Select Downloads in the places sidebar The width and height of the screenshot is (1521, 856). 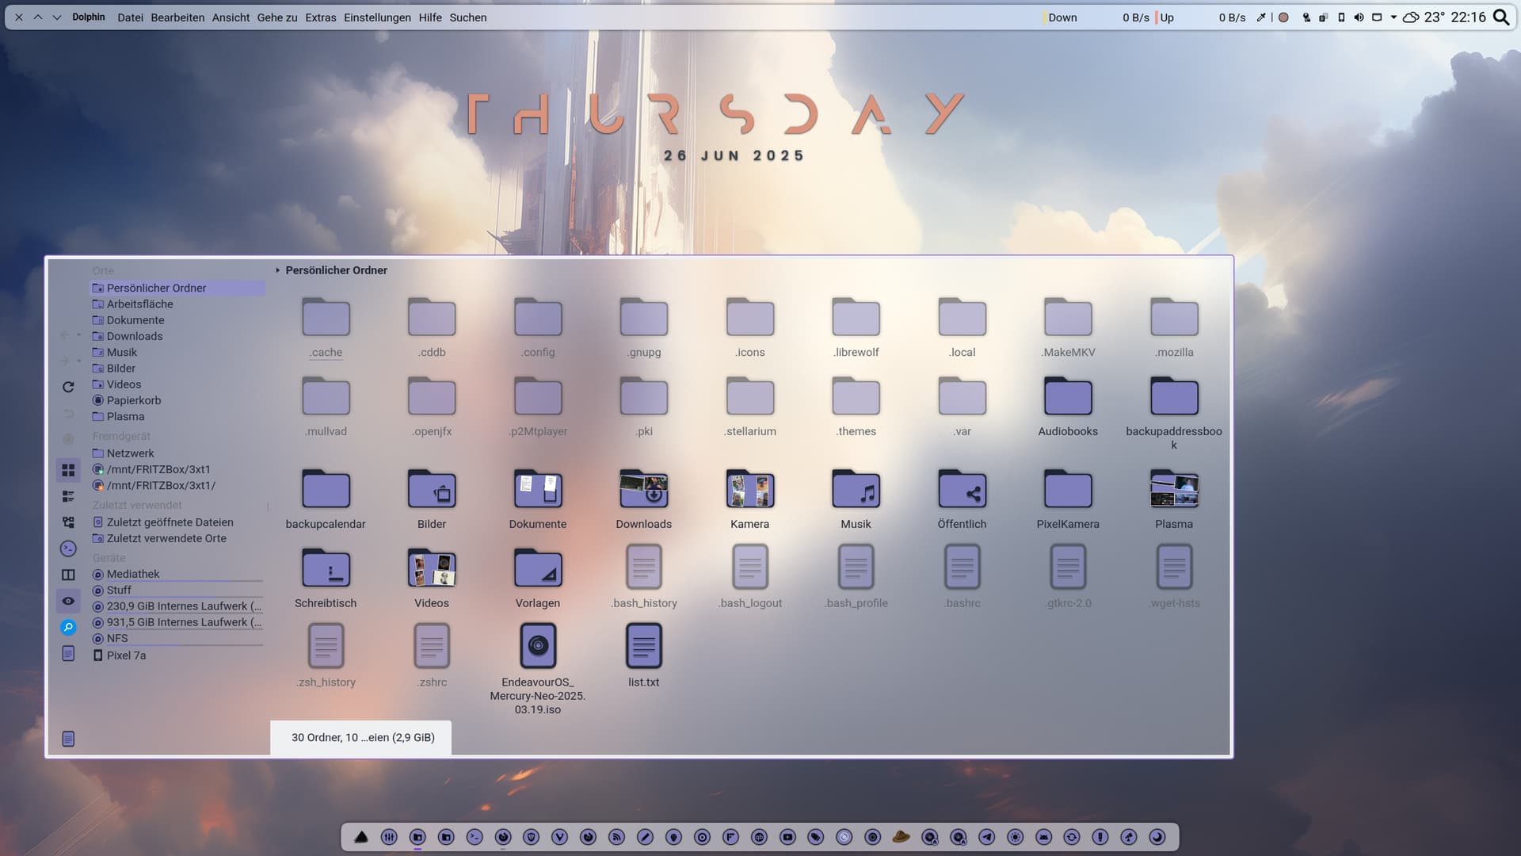pos(135,336)
